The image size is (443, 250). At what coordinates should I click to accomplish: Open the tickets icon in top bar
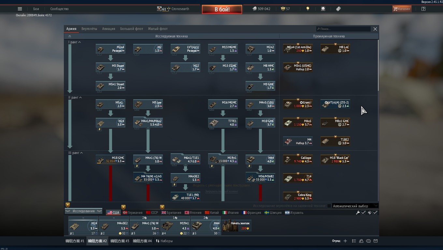point(338,9)
